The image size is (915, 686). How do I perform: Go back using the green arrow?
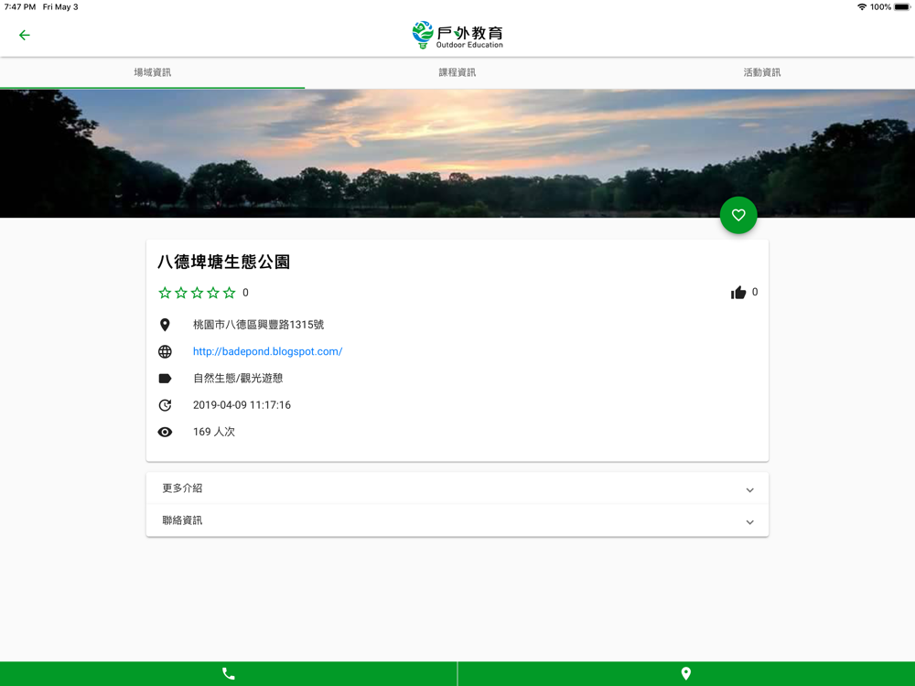pyautogui.click(x=24, y=35)
